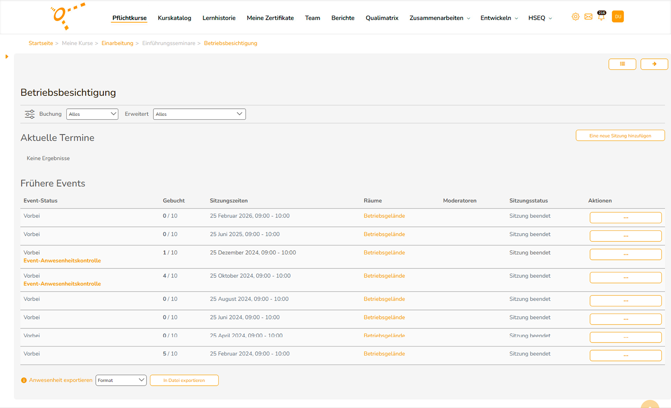Select Meine Zertifikate
Screen dimensions: 671x408
[x=270, y=18]
